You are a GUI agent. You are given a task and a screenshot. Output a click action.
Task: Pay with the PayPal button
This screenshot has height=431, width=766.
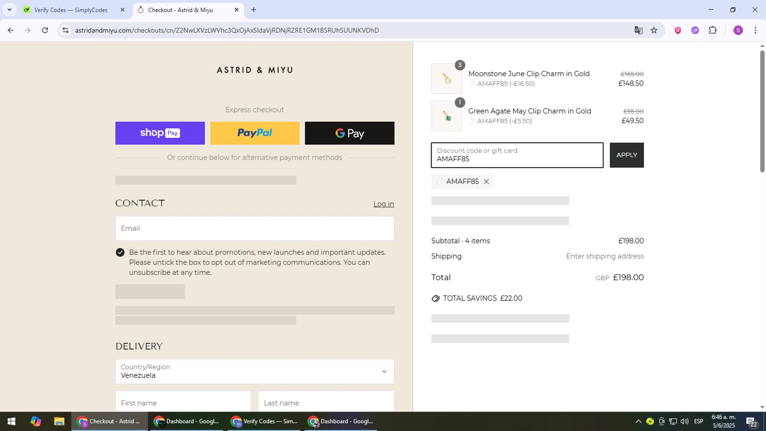coord(255,133)
